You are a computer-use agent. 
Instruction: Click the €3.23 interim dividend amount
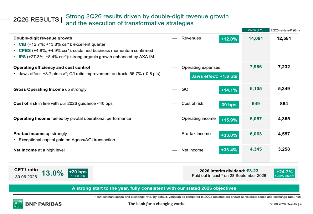pos(252,171)
